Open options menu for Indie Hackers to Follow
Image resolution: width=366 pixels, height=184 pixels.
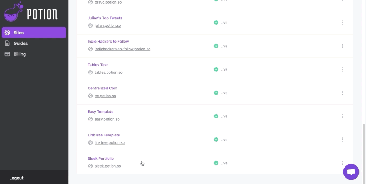click(343, 46)
